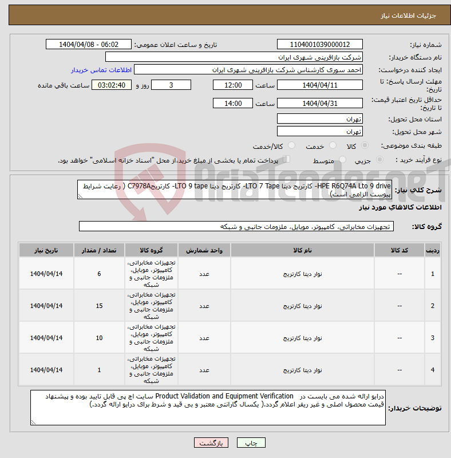
Task: Click the نام کالا column header
Action: pyautogui.click(x=302, y=250)
